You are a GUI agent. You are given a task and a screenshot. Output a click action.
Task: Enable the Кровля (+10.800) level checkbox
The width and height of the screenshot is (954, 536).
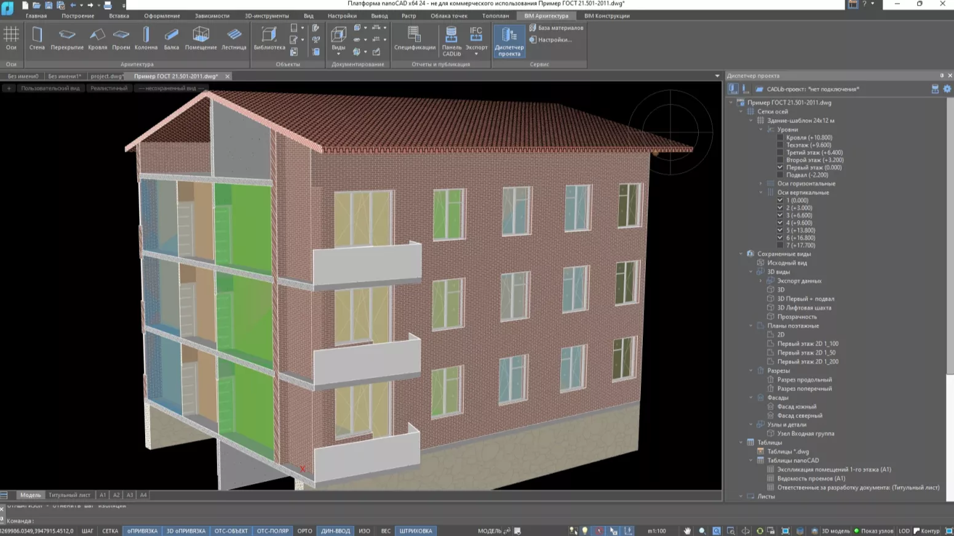[780, 137]
